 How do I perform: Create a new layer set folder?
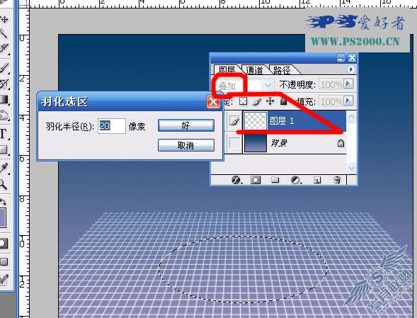click(x=275, y=180)
